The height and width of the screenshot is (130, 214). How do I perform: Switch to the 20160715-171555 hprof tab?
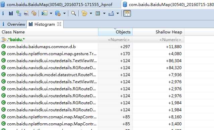(60, 4)
